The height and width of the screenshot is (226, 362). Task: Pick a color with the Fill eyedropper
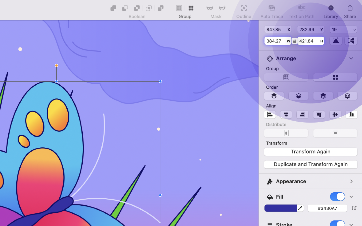[300, 208]
